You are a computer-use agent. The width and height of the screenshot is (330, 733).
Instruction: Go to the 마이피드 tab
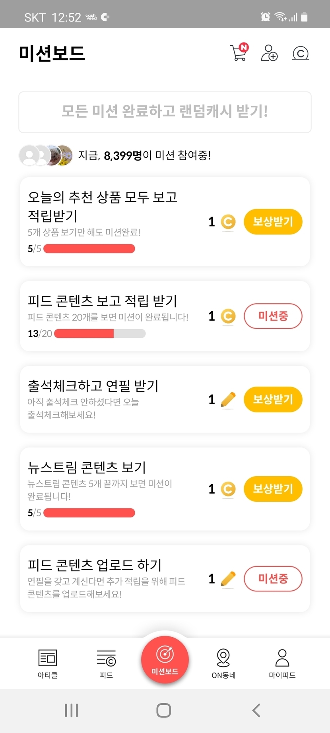coord(282,663)
